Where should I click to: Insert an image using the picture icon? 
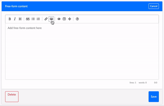(51, 19)
